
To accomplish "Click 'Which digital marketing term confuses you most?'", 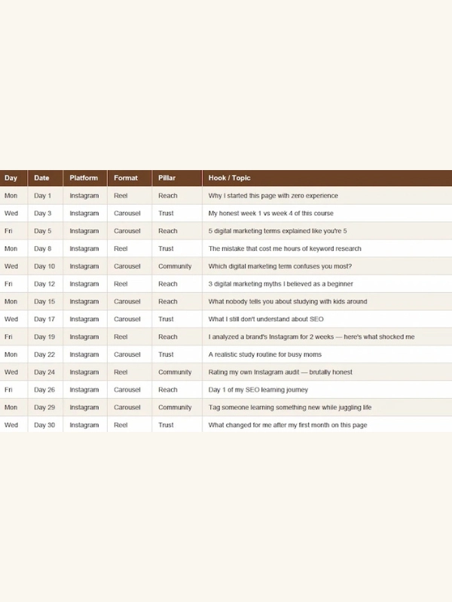I will [x=279, y=266].
